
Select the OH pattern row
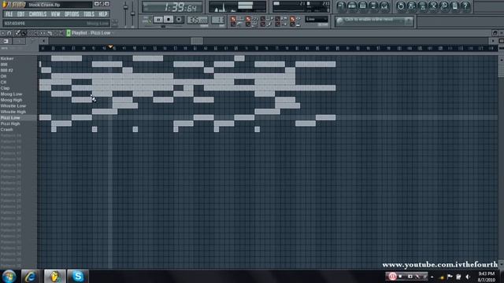pyautogui.click(x=18, y=76)
